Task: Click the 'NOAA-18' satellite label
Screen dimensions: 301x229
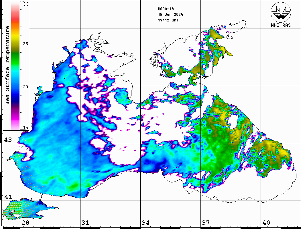Action: click(x=166, y=9)
